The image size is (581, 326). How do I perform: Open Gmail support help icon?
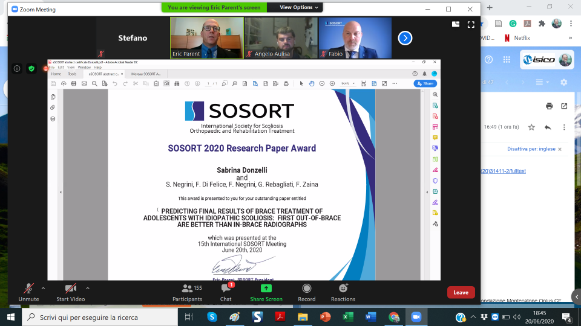[489, 60]
